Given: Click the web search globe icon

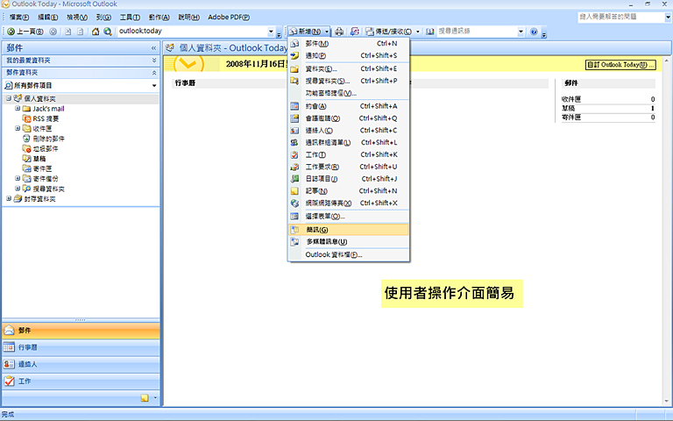Looking at the screenshot, I should [108, 32].
